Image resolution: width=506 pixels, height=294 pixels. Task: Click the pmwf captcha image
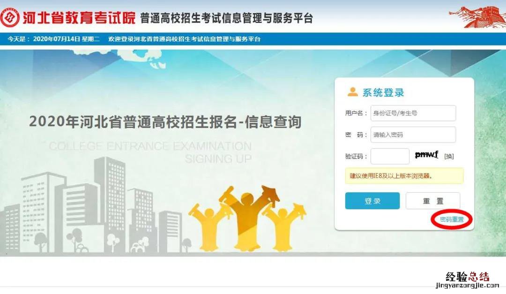427,155
